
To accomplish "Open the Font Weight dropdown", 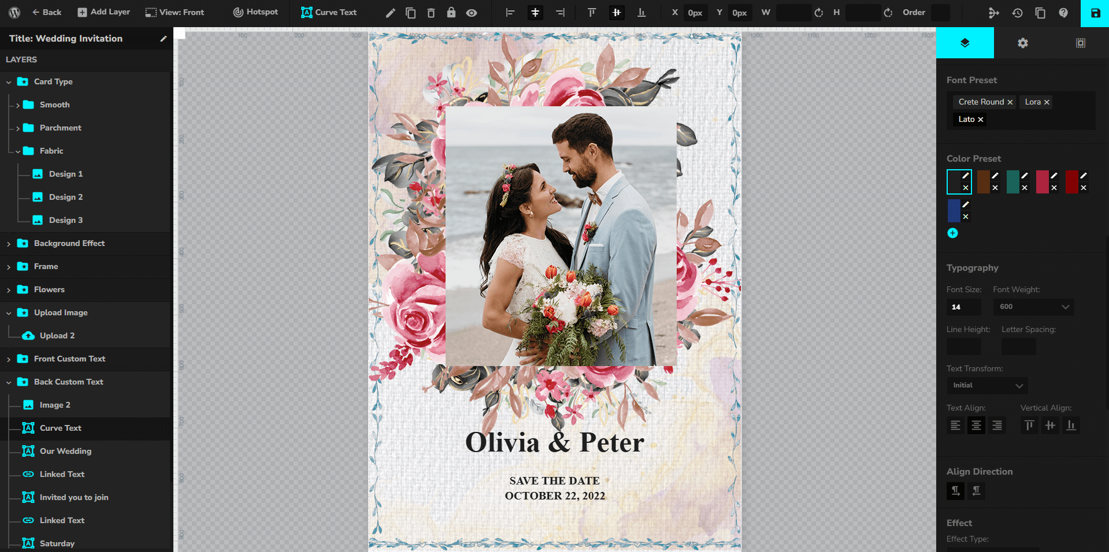I will tap(1033, 307).
